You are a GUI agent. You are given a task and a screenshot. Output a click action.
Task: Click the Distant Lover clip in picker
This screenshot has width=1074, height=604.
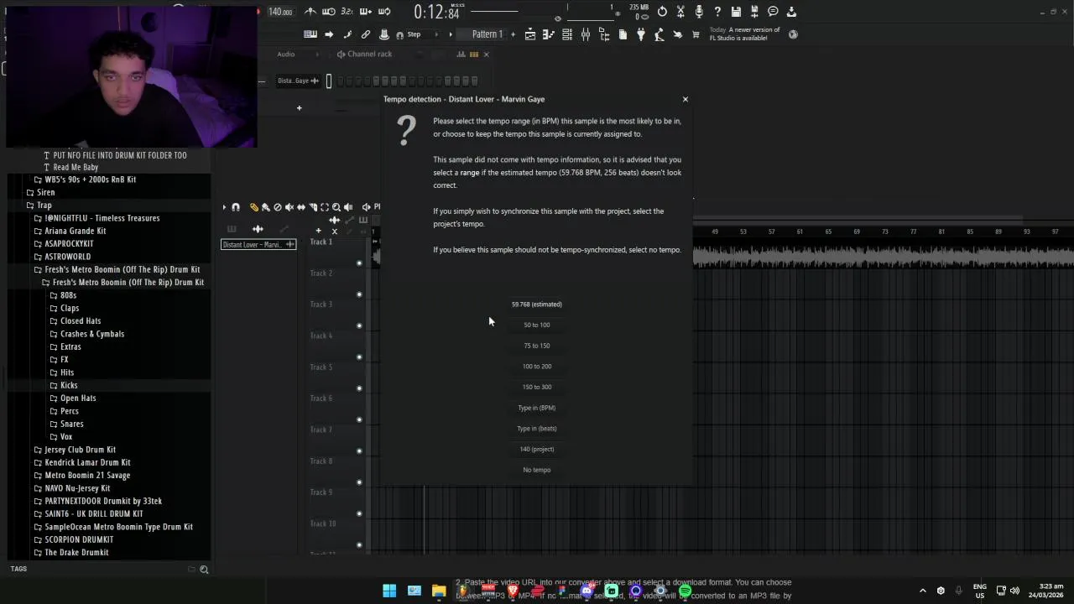tap(258, 245)
